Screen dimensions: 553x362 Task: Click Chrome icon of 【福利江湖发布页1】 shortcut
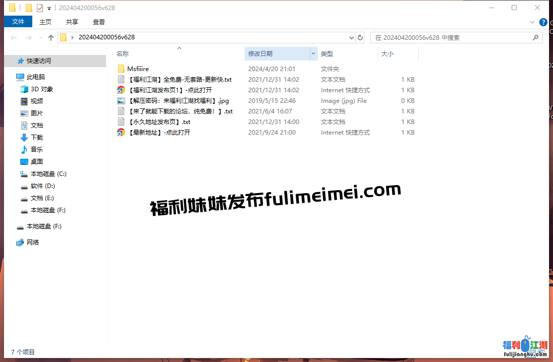121,90
